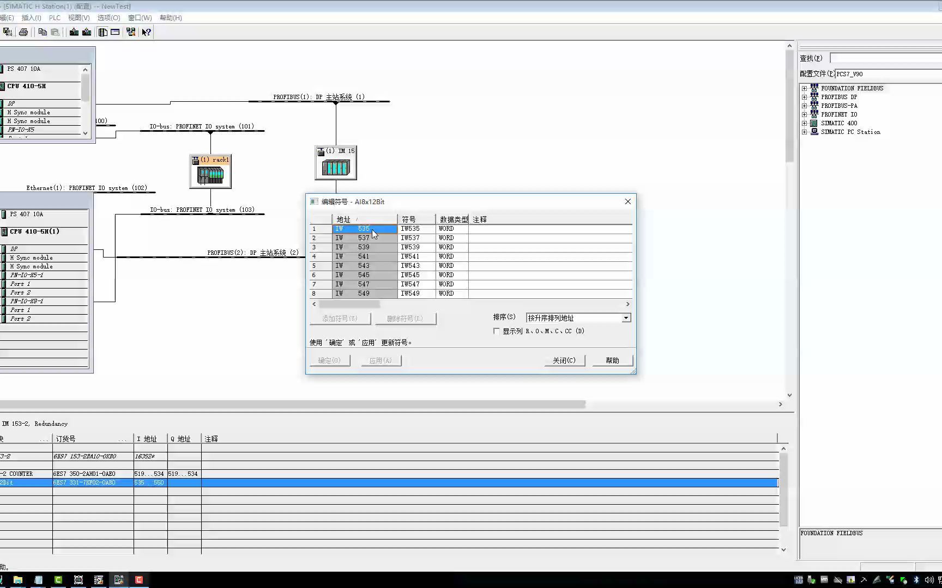Click the Copy toolbar icon
The image size is (942, 588).
pos(43,32)
